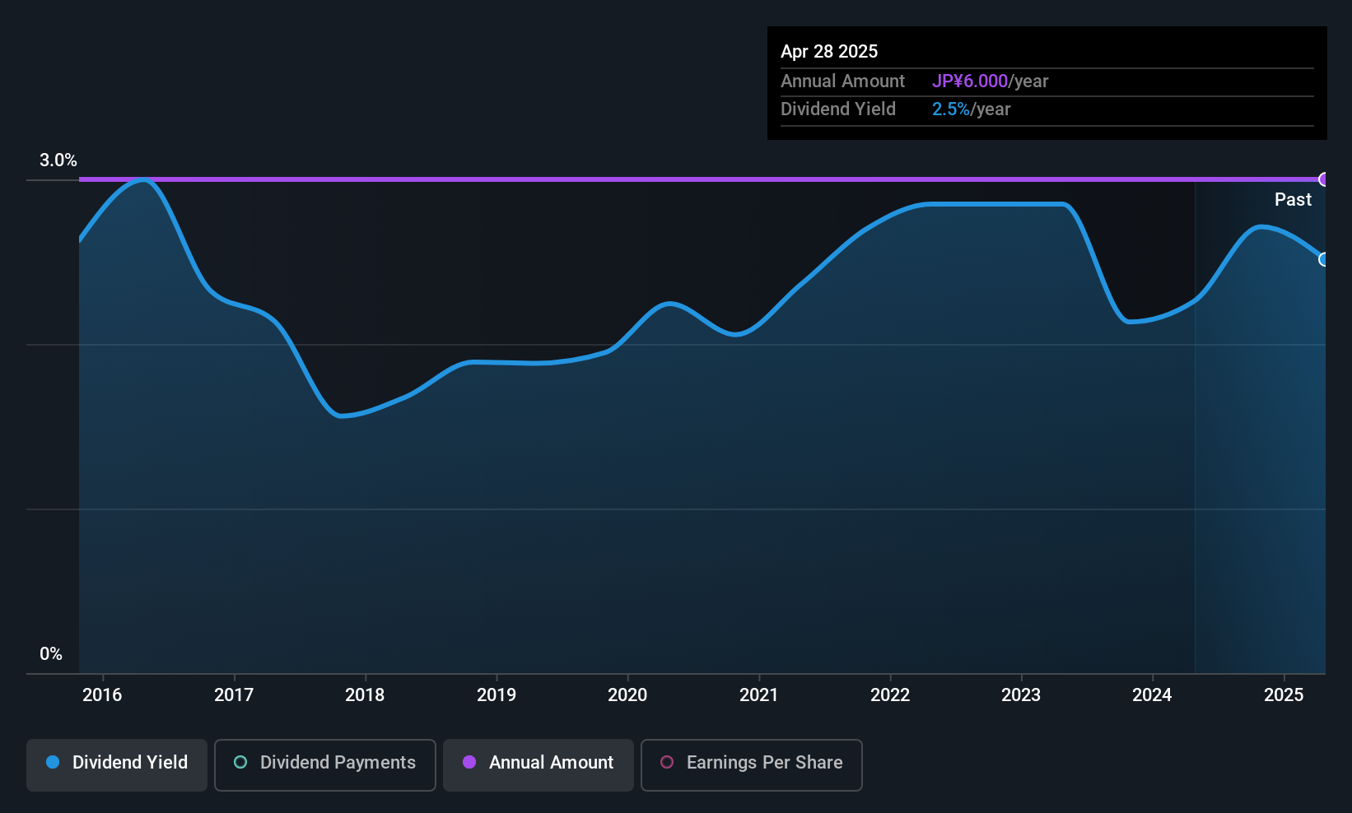This screenshot has width=1352, height=813.
Task: Click the purple Annual Amount legend dot
Action: pos(469,762)
